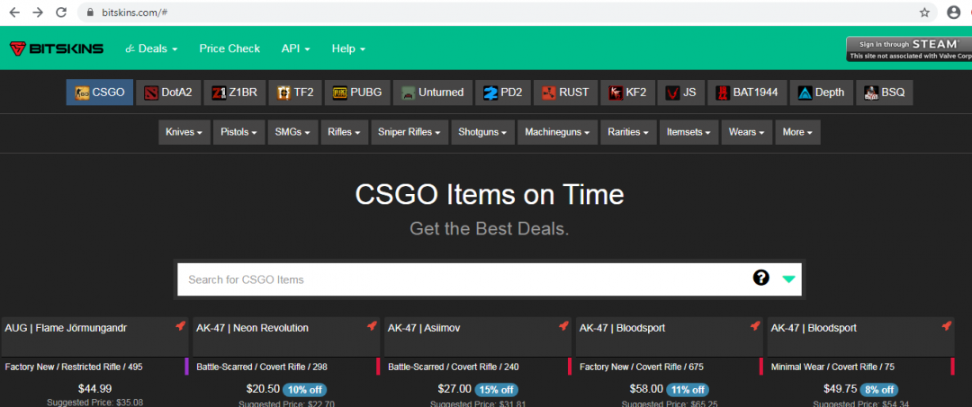Click rocket icon on AK-47 Neon Revolution card

pyautogui.click(x=372, y=326)
